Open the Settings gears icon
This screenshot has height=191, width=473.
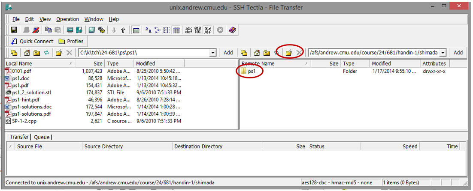(101, 30)
